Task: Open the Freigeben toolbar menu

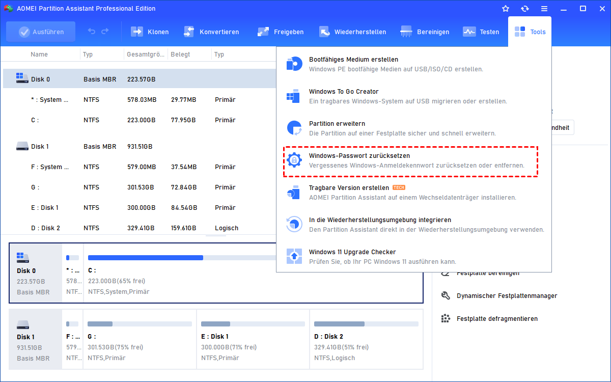Action: (x=281, y=32)
